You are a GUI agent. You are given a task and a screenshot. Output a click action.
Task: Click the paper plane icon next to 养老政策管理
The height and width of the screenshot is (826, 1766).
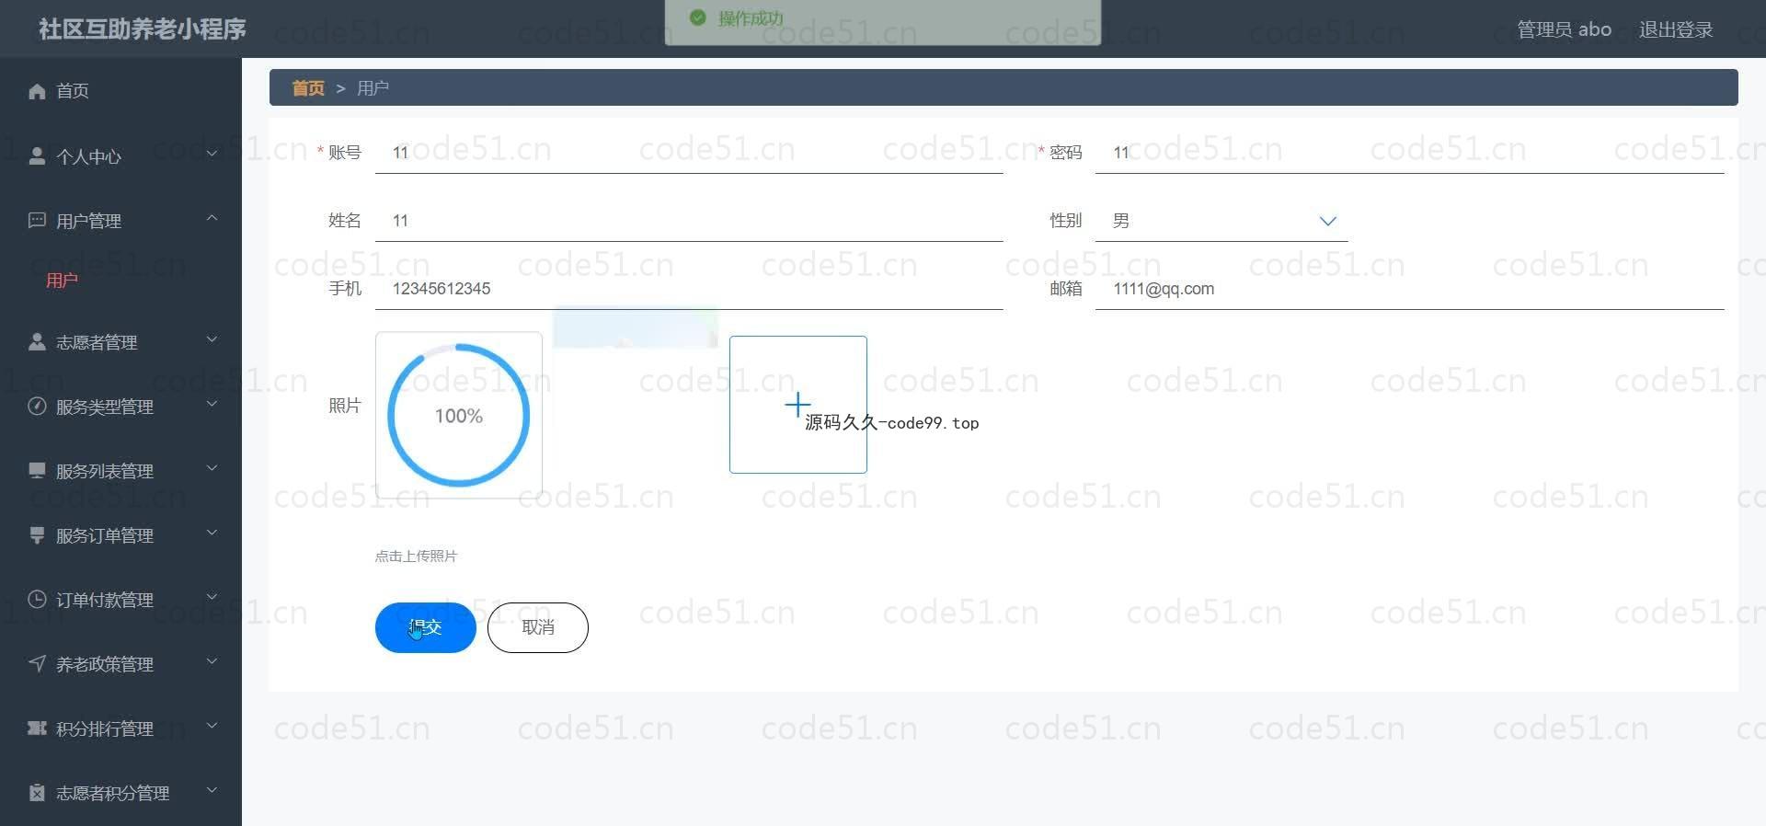click(37, 664)
